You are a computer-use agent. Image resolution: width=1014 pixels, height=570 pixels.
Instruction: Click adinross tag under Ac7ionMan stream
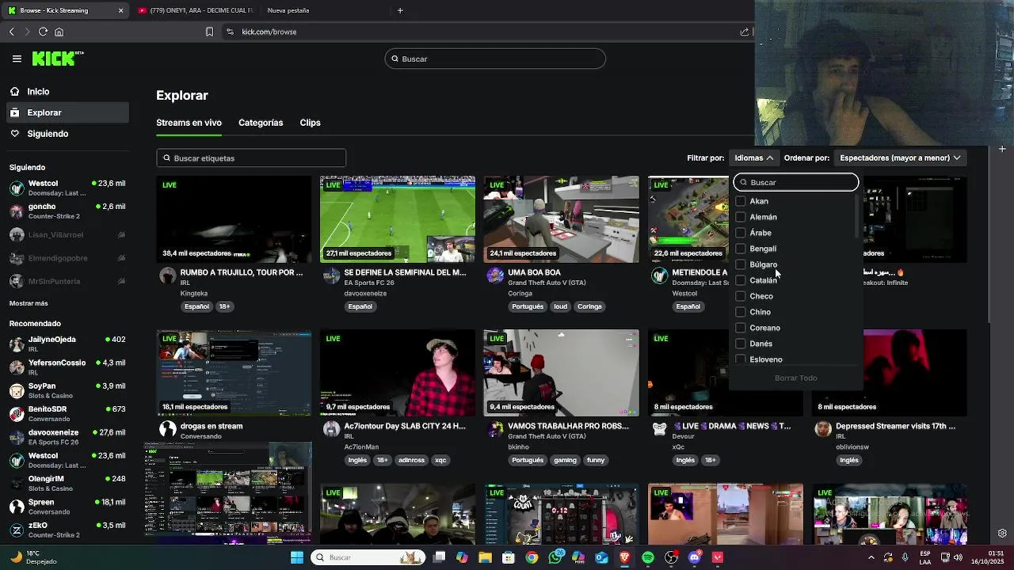411,460
